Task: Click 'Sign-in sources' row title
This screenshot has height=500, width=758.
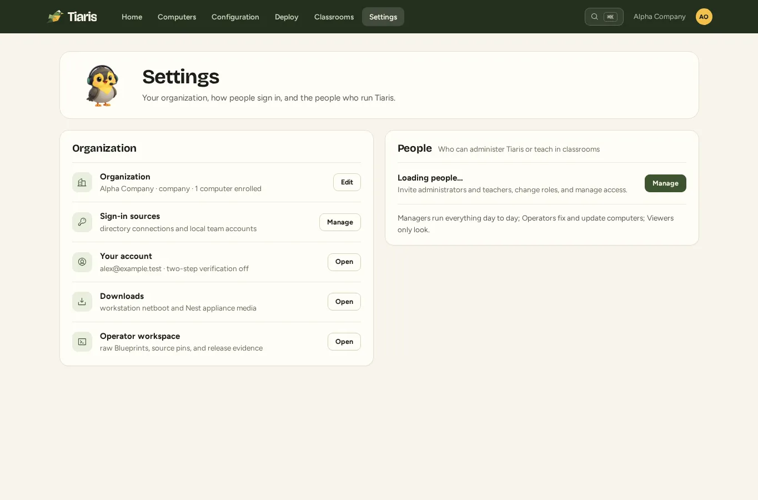Action: 130,216
